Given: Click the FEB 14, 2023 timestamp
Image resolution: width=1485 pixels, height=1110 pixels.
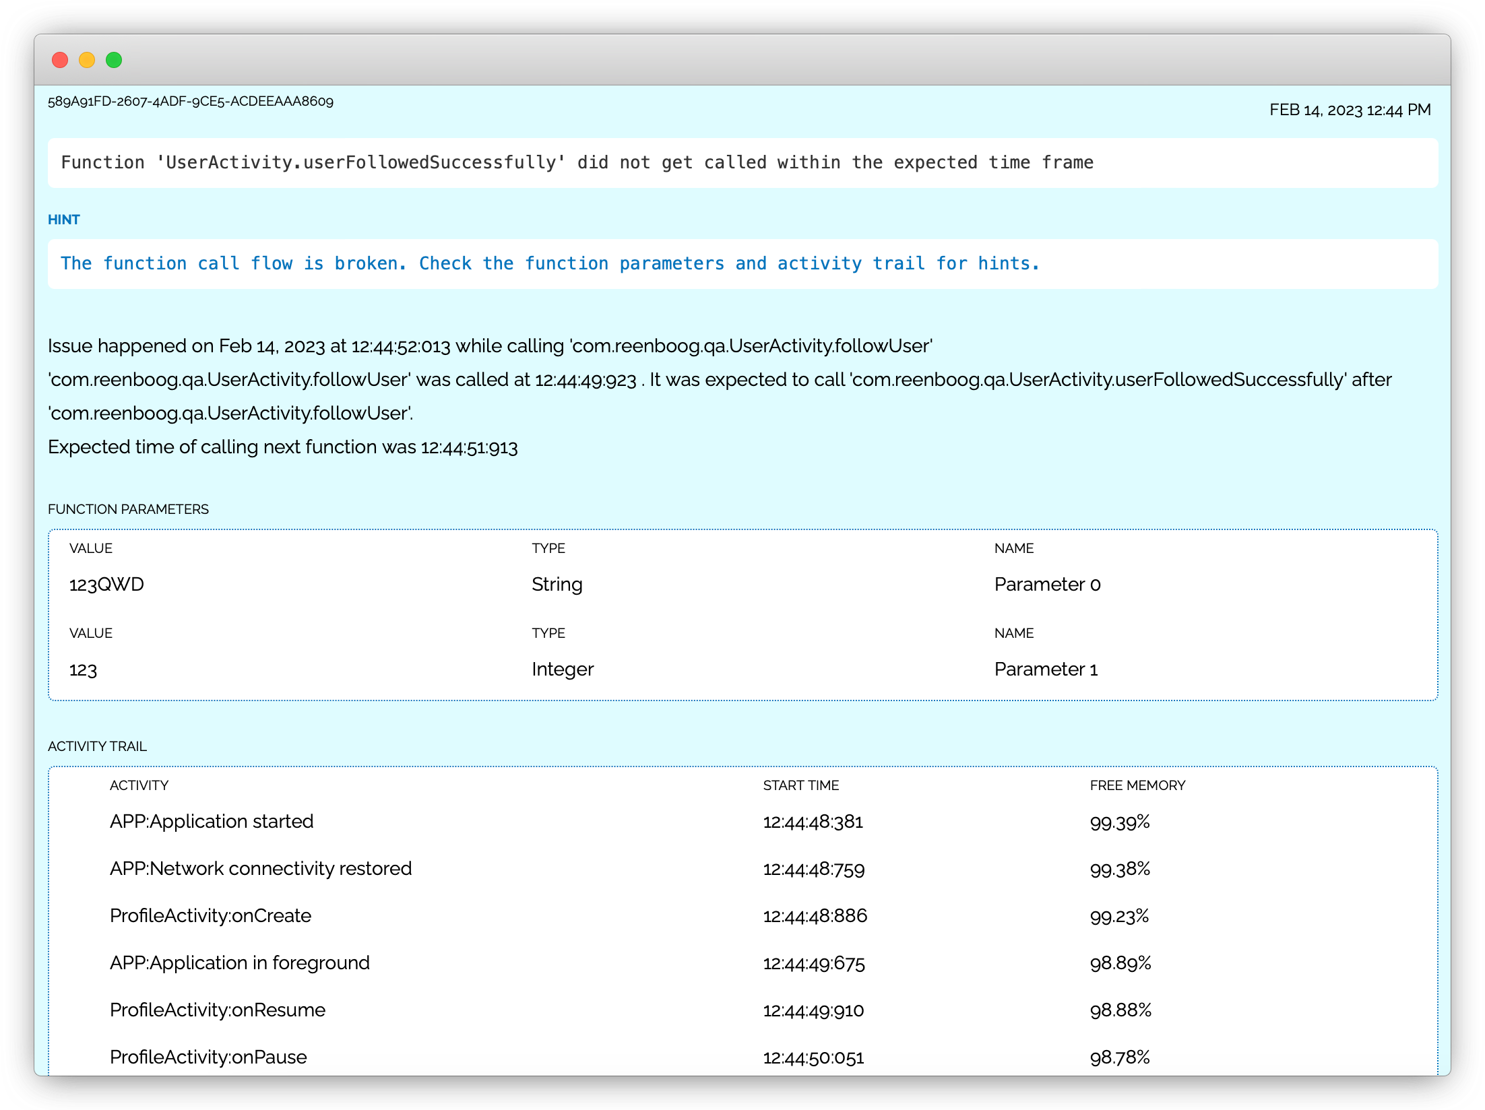Looking at the screenshot, I should pyautogui.click(x=1350, y=110).
